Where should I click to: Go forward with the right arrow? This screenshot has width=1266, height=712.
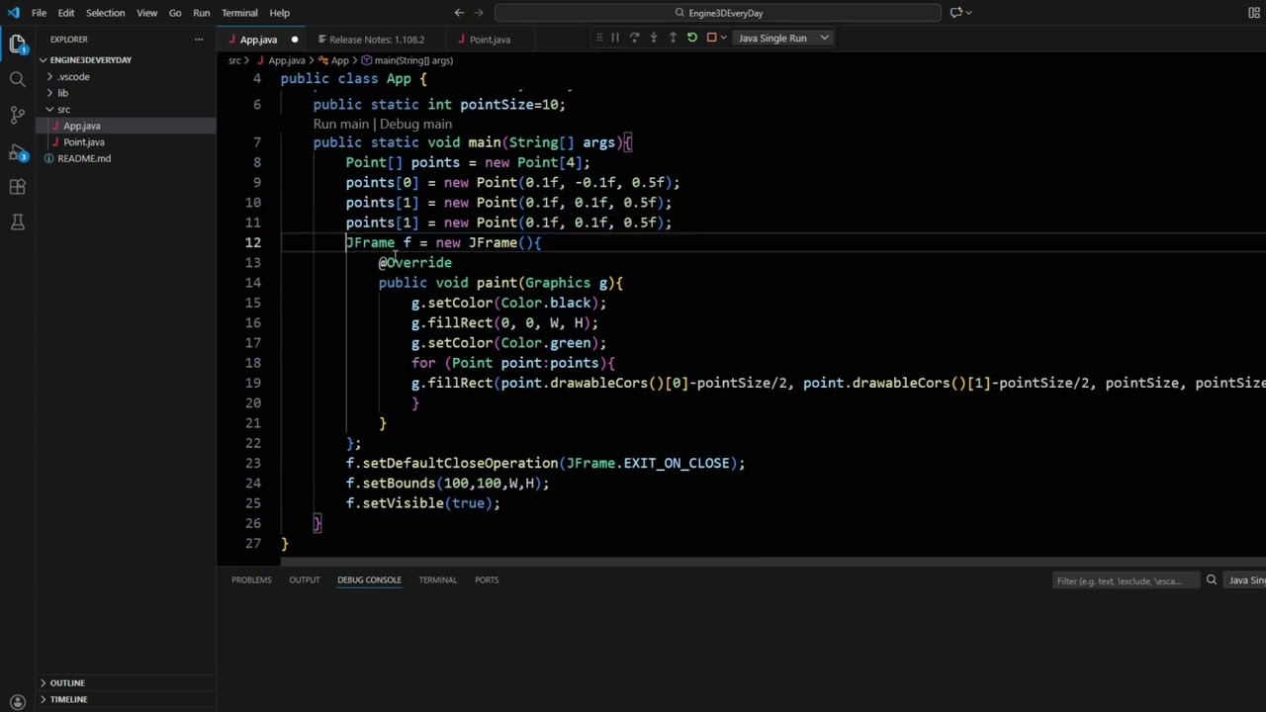[481, 13]
